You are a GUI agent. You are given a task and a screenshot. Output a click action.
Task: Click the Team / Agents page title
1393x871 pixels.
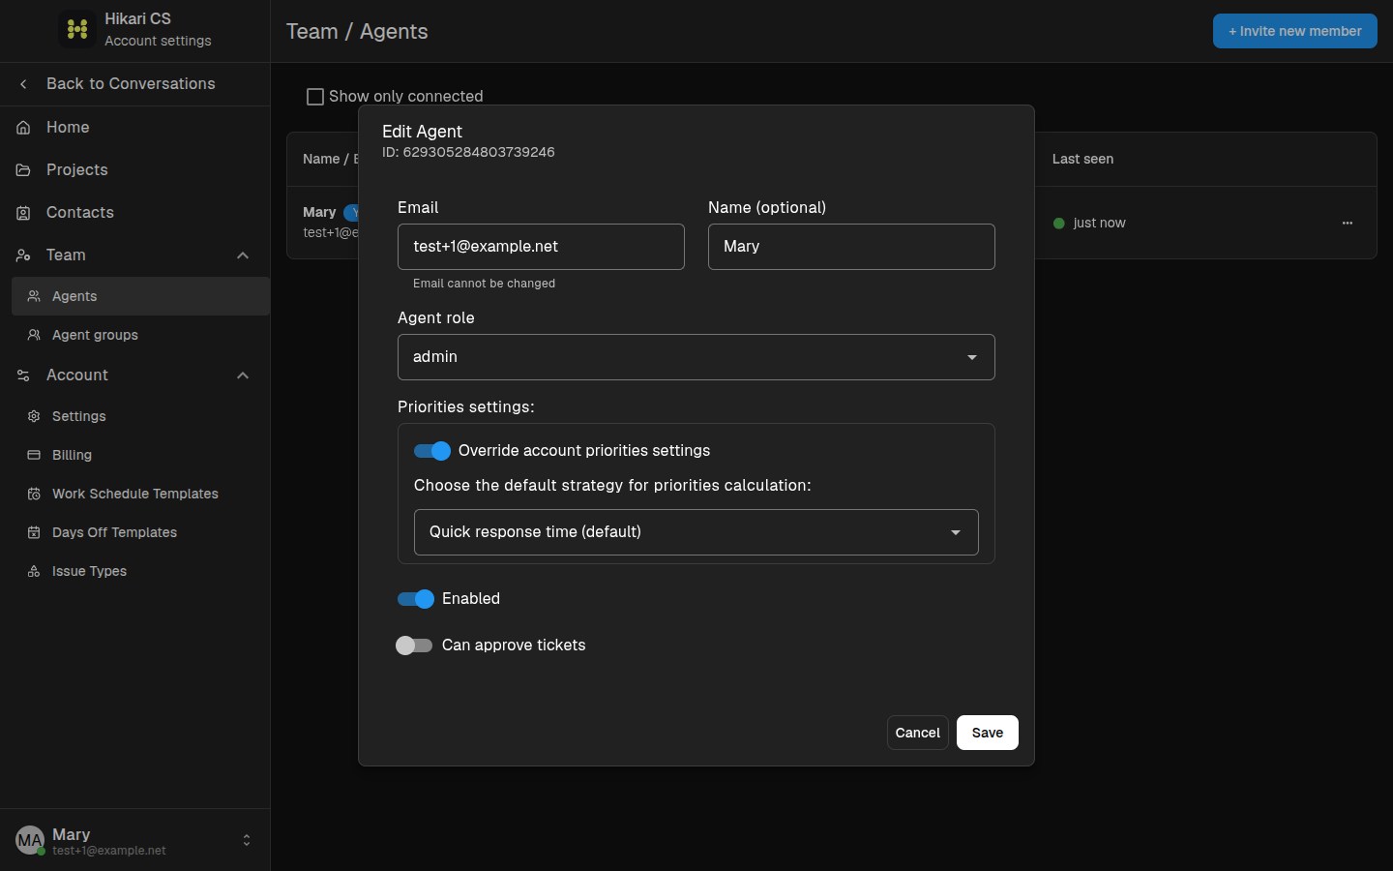[x=357, y=31]
